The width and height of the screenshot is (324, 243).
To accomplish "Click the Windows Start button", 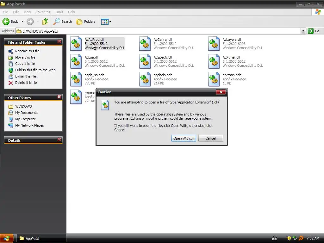I will (x=7, y=239).
